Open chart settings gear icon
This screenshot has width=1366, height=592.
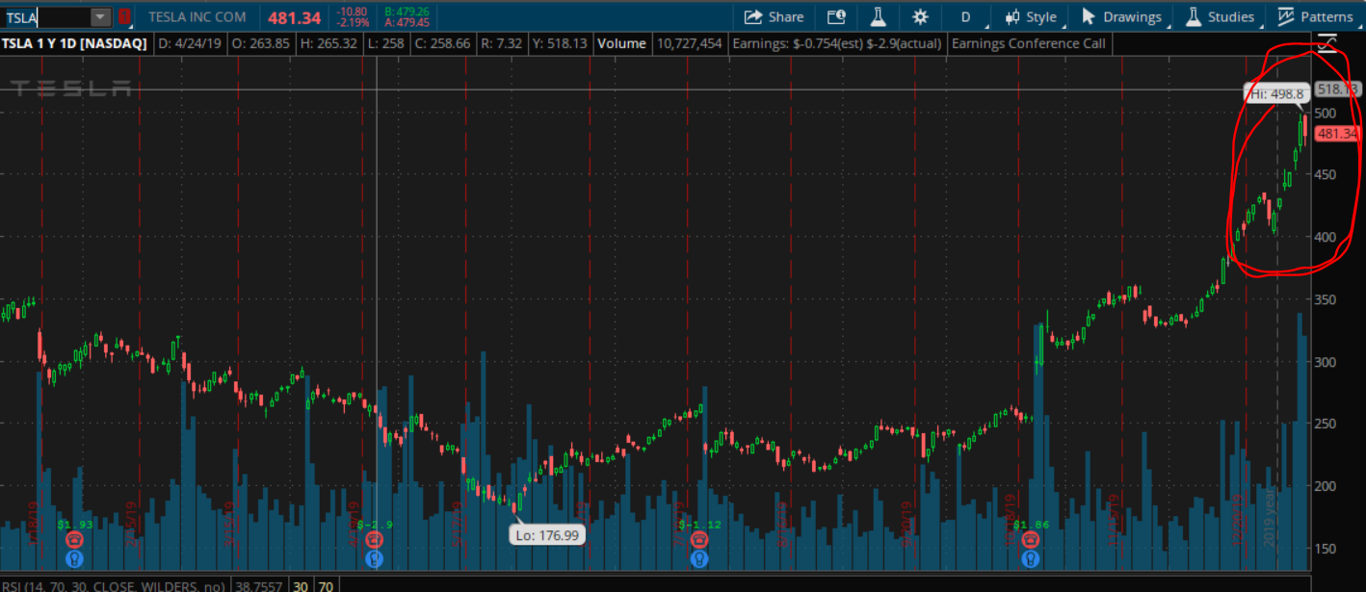[x=920, y=16]
